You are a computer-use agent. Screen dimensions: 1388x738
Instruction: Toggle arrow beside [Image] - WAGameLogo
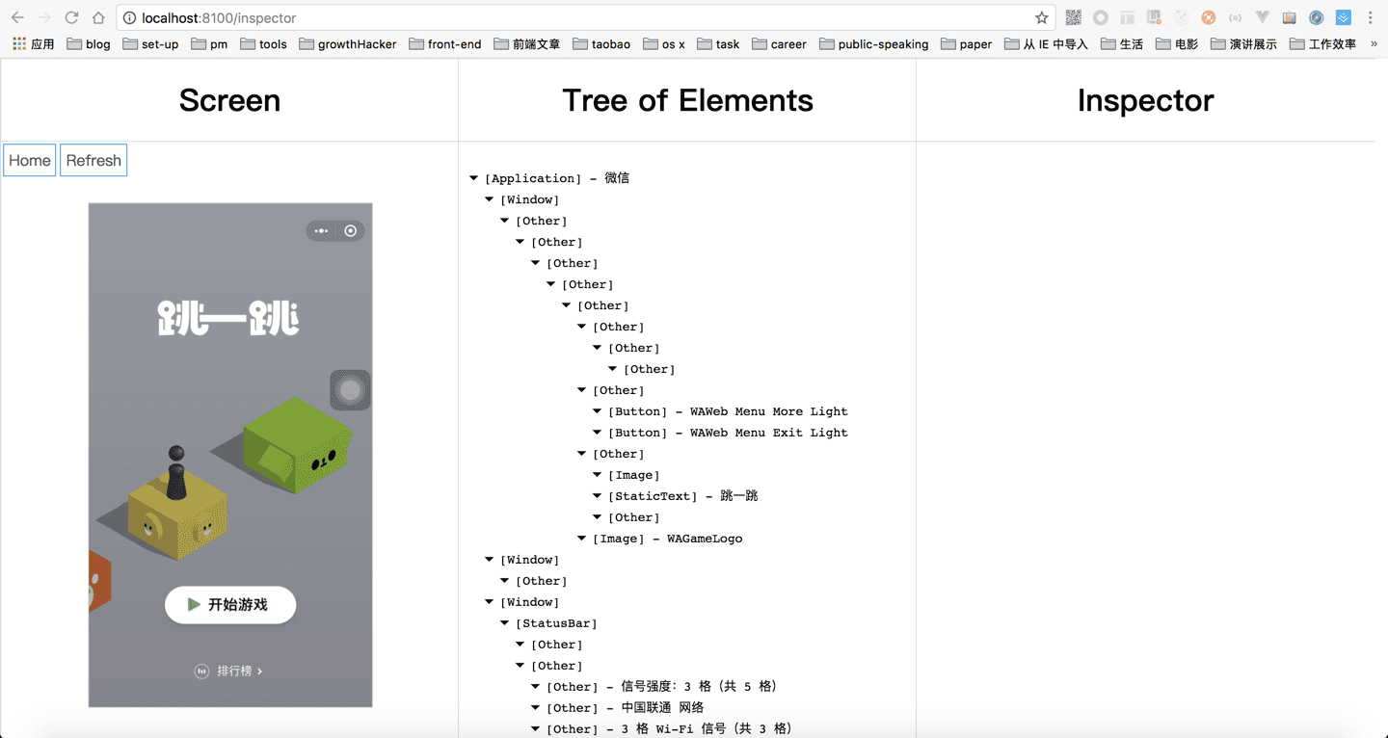582,539
